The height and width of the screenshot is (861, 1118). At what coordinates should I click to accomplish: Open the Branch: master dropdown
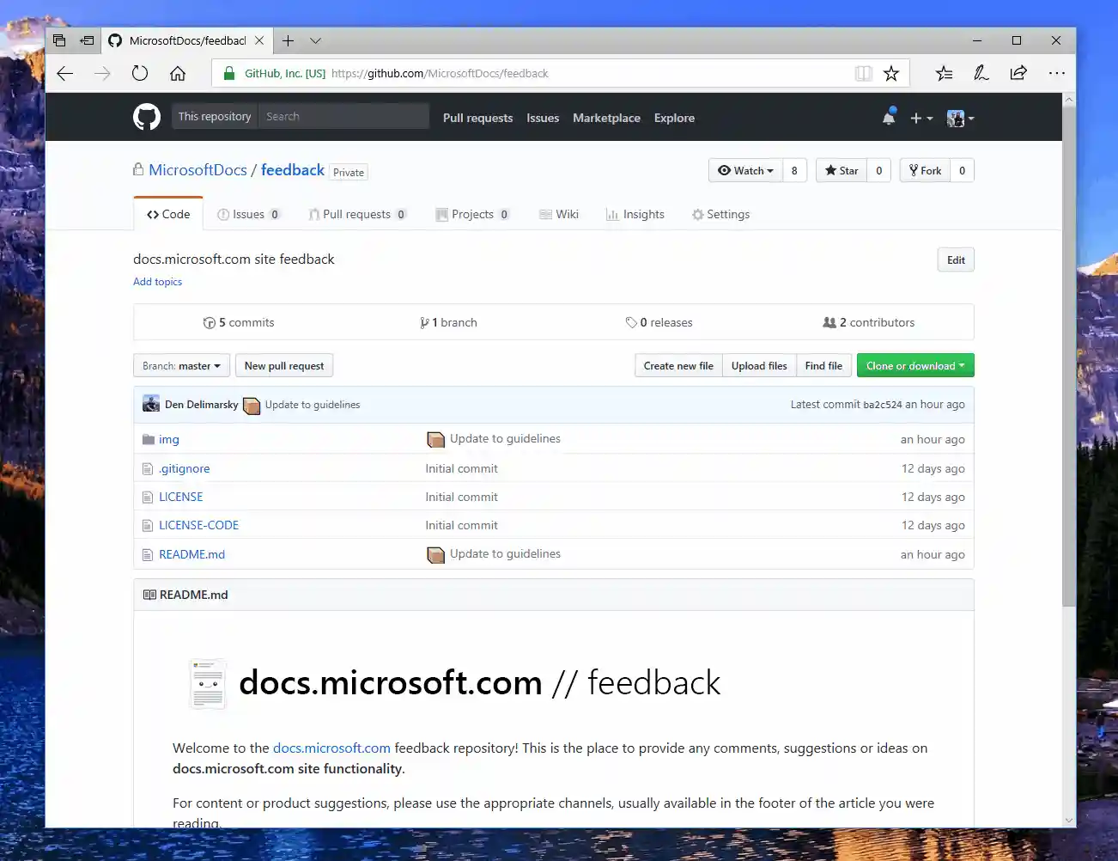click(x=180, y=365)
